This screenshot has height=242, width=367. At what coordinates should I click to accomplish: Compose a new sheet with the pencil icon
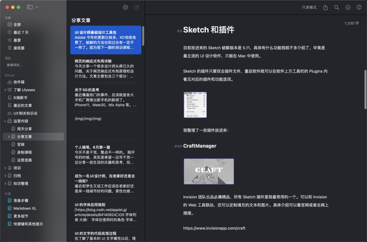[136, 7]
